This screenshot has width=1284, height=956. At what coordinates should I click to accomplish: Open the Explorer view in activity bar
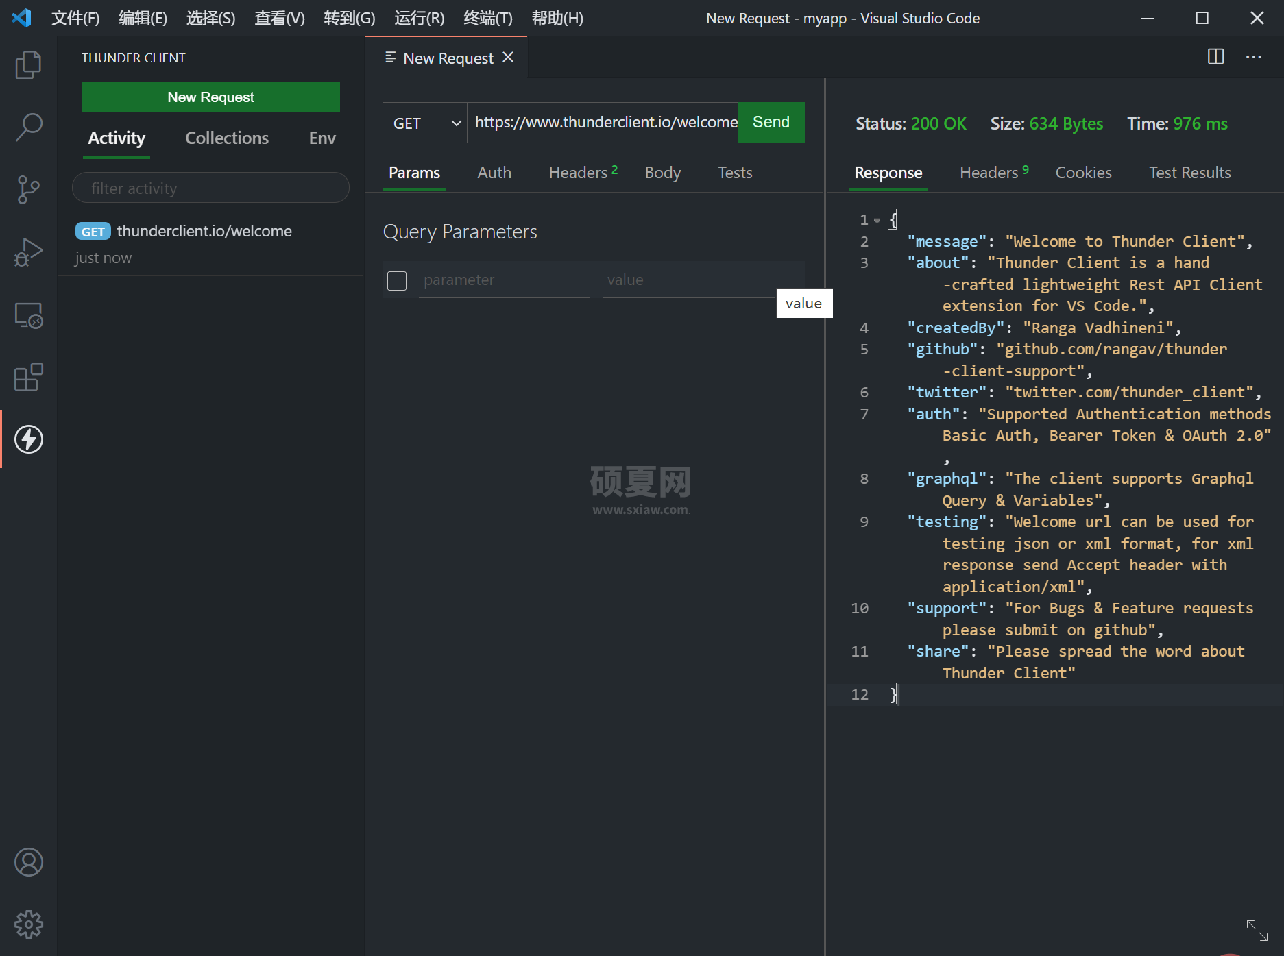(28, 65)
